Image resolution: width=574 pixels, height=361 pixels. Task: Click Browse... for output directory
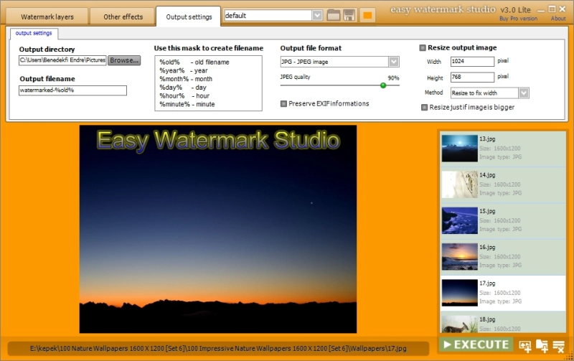pos(124,60)
